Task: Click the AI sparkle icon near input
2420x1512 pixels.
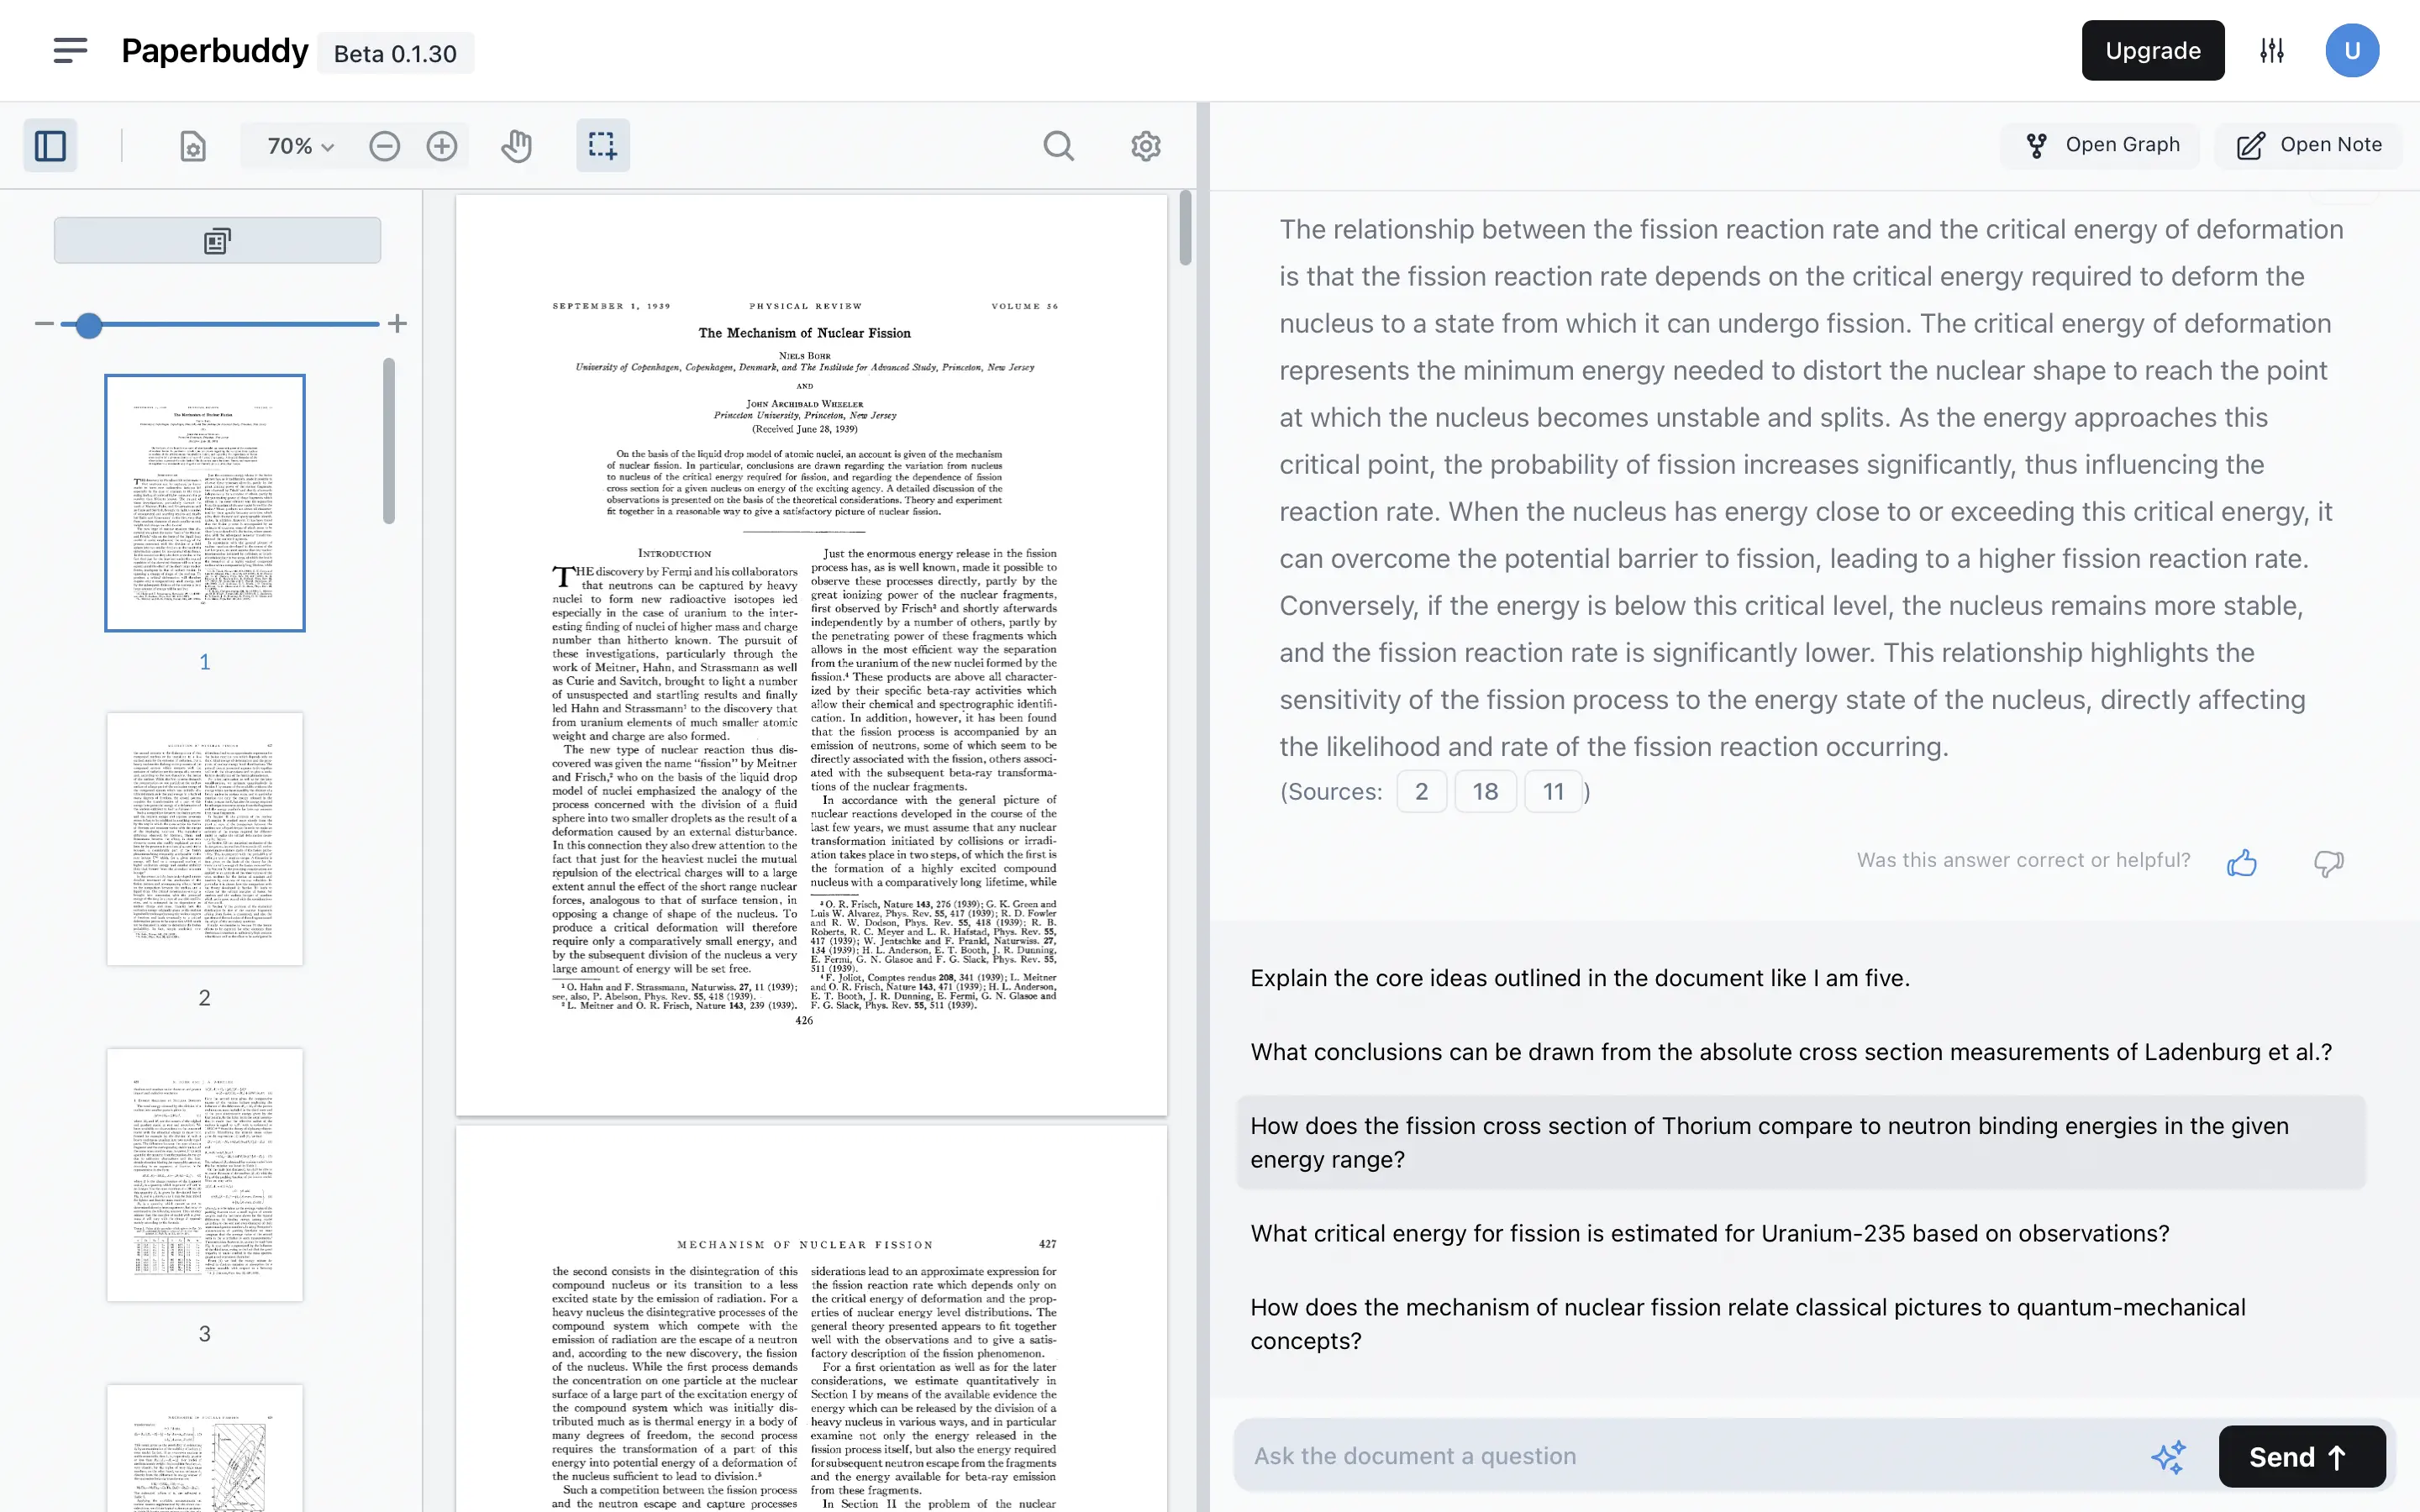Action: (x=2170, y=1456)
